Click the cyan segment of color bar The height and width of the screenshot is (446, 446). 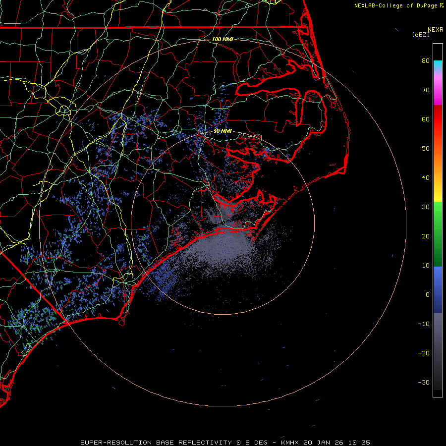[438, 65]
